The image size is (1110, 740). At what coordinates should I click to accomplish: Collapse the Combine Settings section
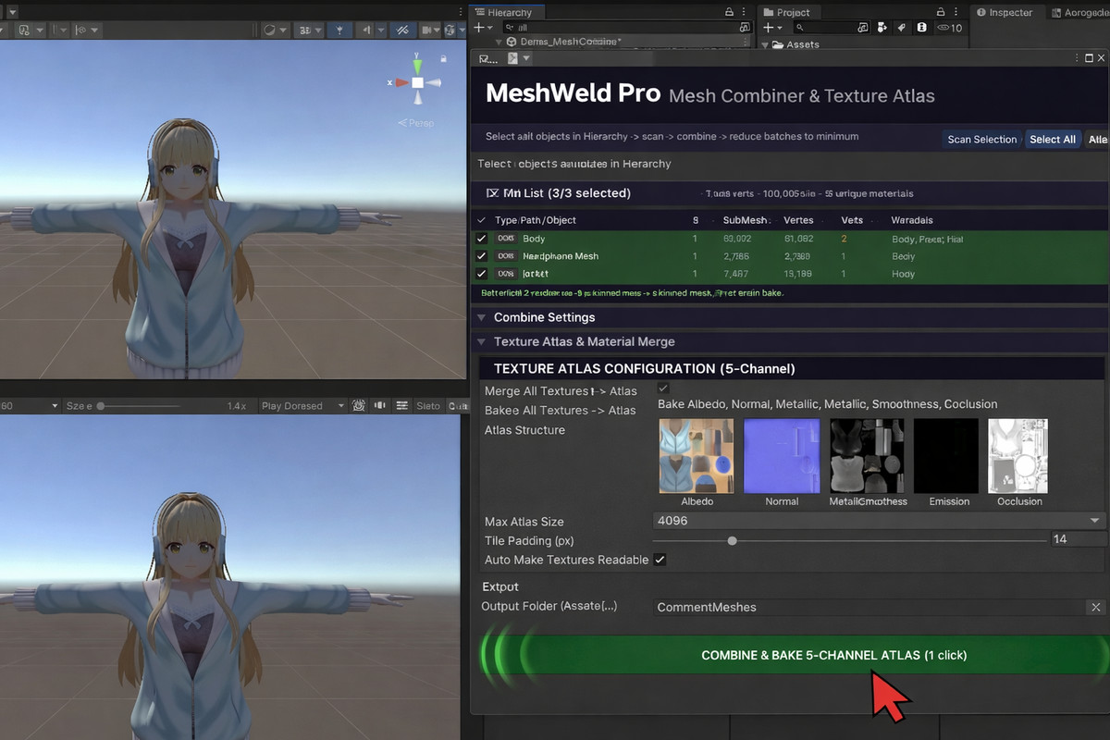coord(481,317)
